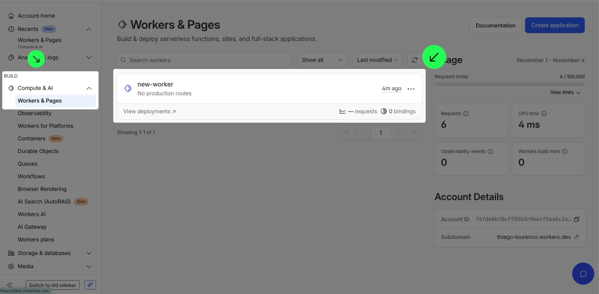
Task: Click Switch to old sidebar button
Action: pyautogui.click(x=52, y=285)
